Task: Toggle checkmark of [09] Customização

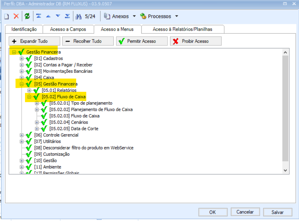Action: [x=29, y=154]
